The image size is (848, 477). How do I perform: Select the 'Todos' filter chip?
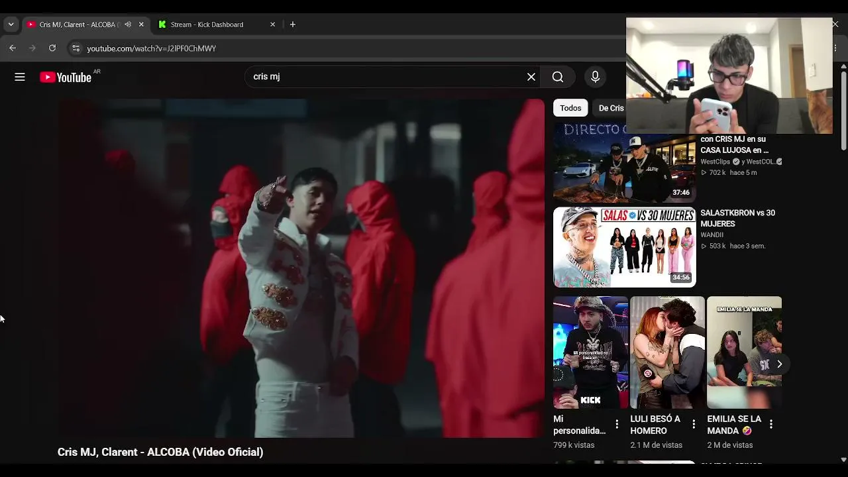point(570,108)
